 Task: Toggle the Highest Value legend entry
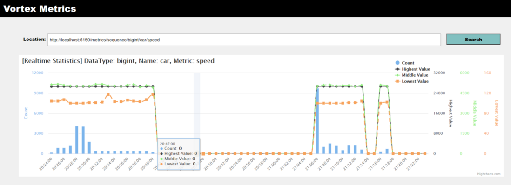412,69
